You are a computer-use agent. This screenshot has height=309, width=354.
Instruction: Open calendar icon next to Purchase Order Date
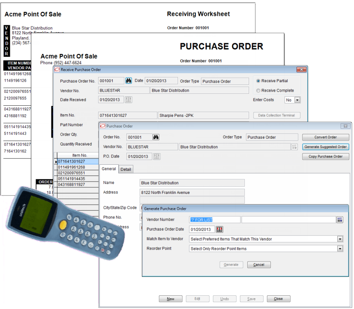click(219, 229)
